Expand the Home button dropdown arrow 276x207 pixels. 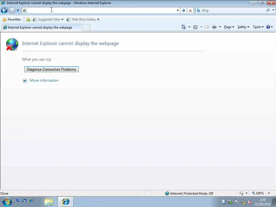(x=189, y=27)
